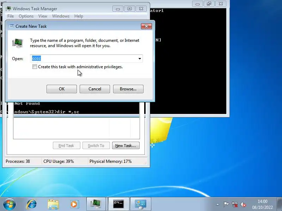Maximize the Windows Task Manager window

point(129,9)
